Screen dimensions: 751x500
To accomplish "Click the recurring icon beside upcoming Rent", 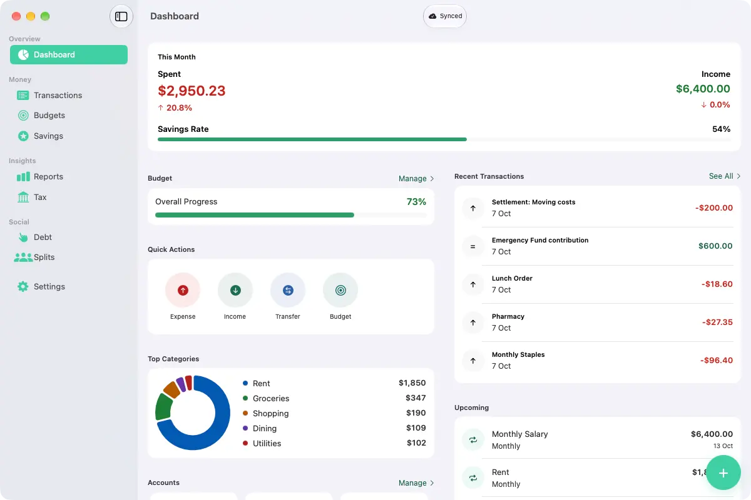I will tap(473, 478).
